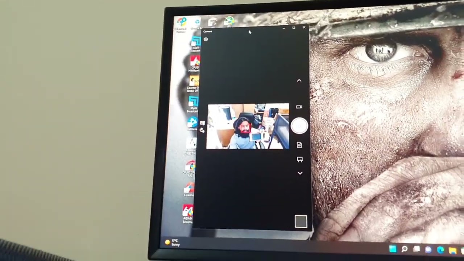Open Task View on the taskbar
This screenshot has height=261, width=464.
click(417, 249)
